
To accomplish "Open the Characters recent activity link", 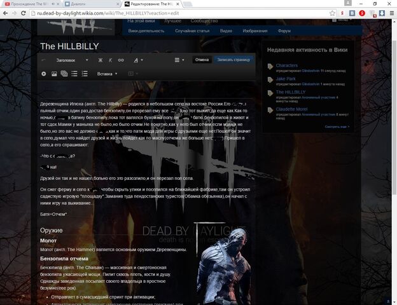I will point(286,65).
